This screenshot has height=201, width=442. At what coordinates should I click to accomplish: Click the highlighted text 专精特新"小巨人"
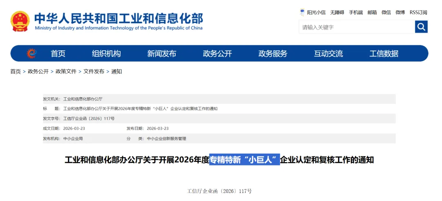coord(244,160)
